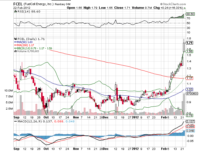Click the 'Nasdaq GM' exchange label
This screenshot has height=151, width=205.
point(62,4)
